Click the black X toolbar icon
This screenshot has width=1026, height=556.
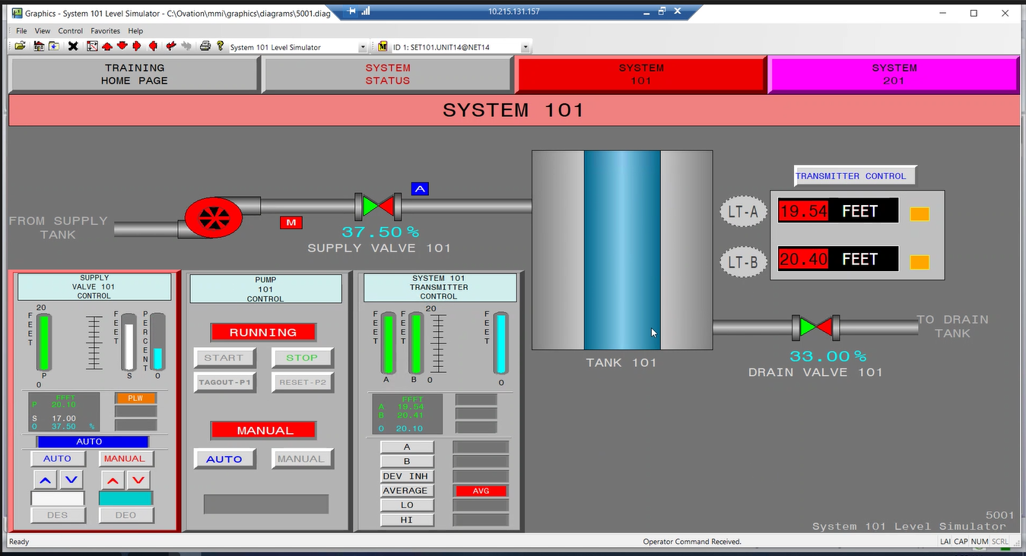coord(73,46)
